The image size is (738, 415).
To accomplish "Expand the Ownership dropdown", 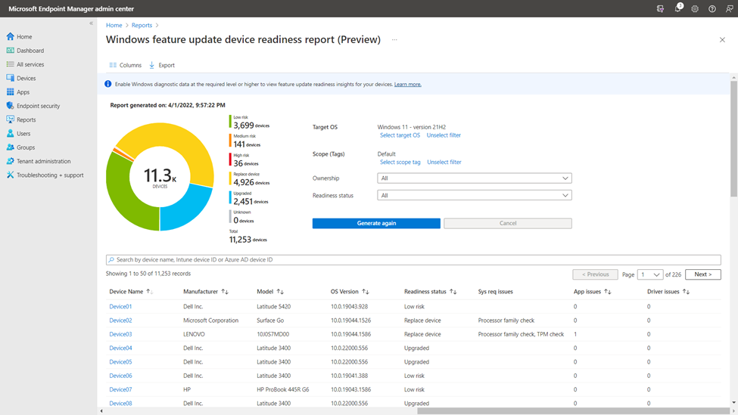I will pyautogui.click(x=475, y=178).
